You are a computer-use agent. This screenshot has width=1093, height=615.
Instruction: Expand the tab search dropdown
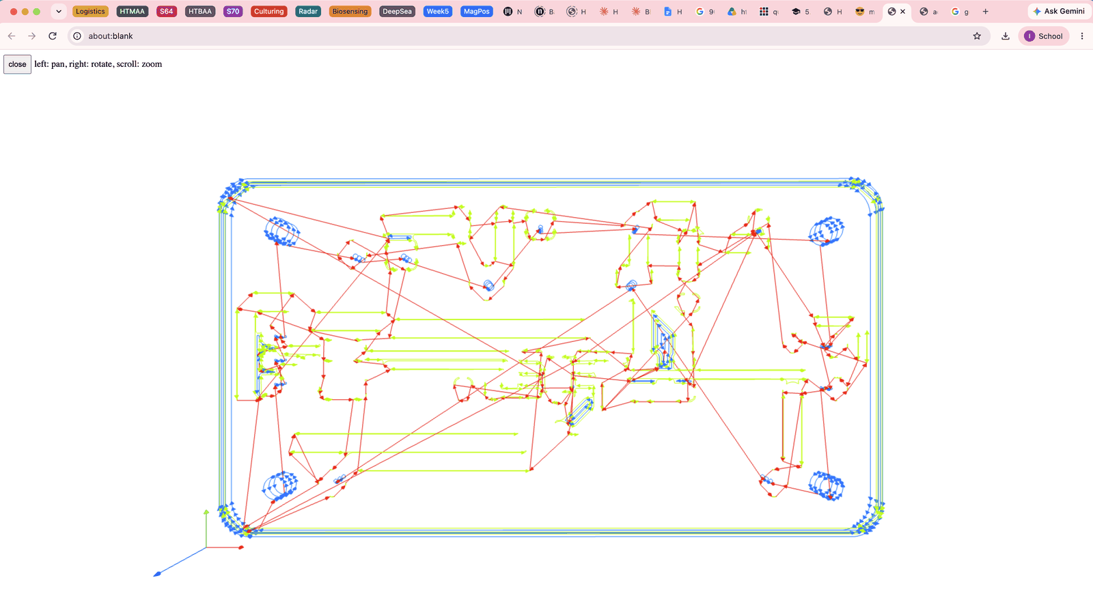59,12
